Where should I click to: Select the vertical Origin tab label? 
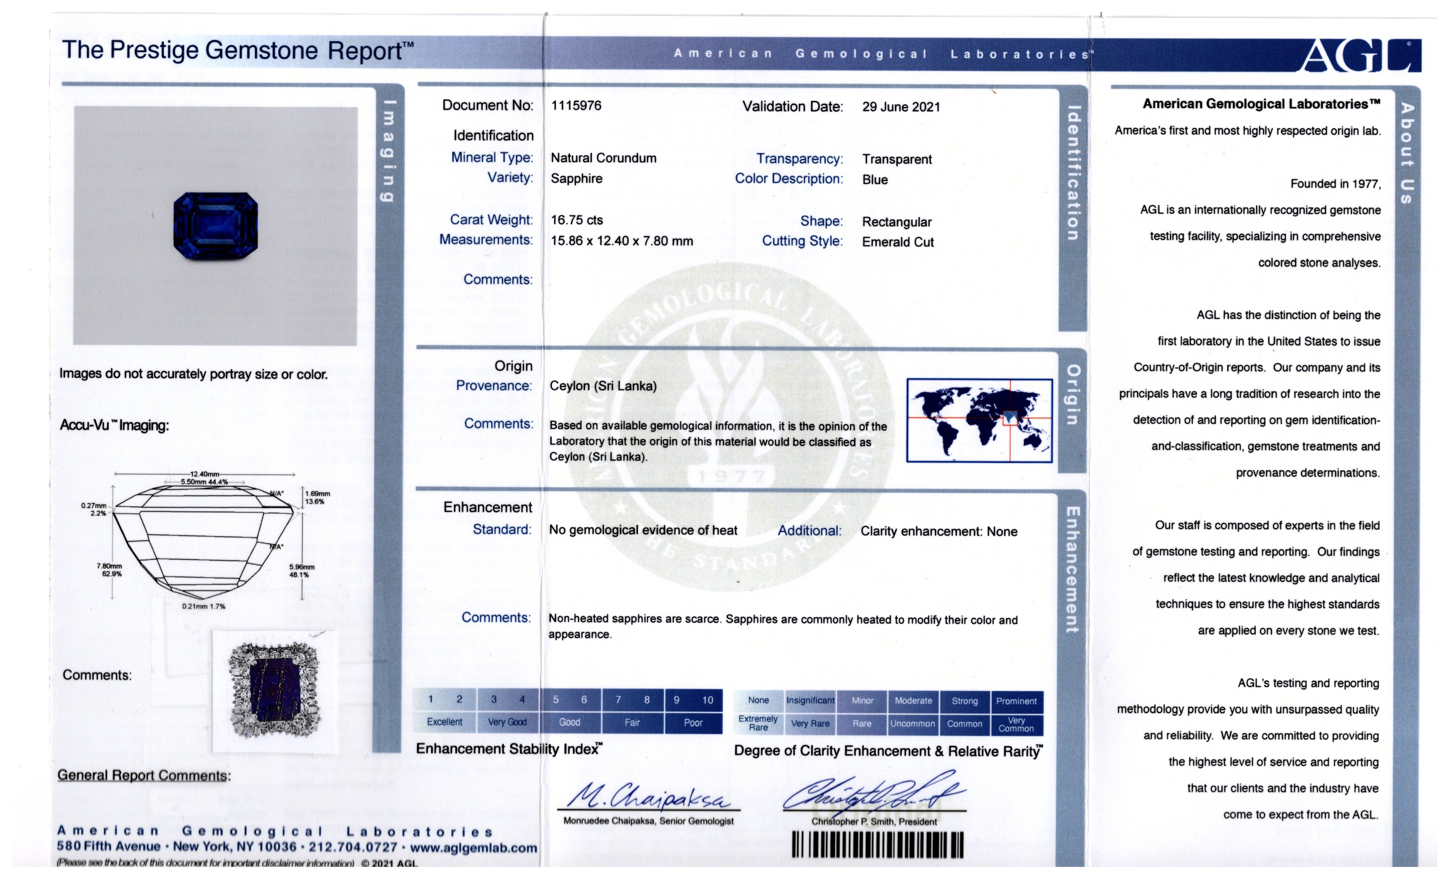pyautogui.click(x=1073, y=394)
